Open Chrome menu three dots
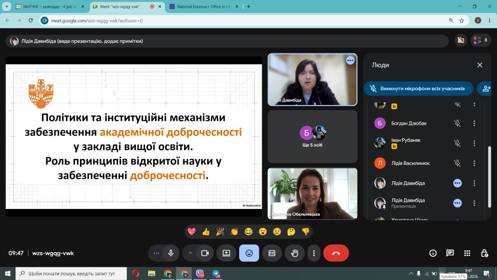The width and height of the screenshot is (497, 280). pos(490,21)
